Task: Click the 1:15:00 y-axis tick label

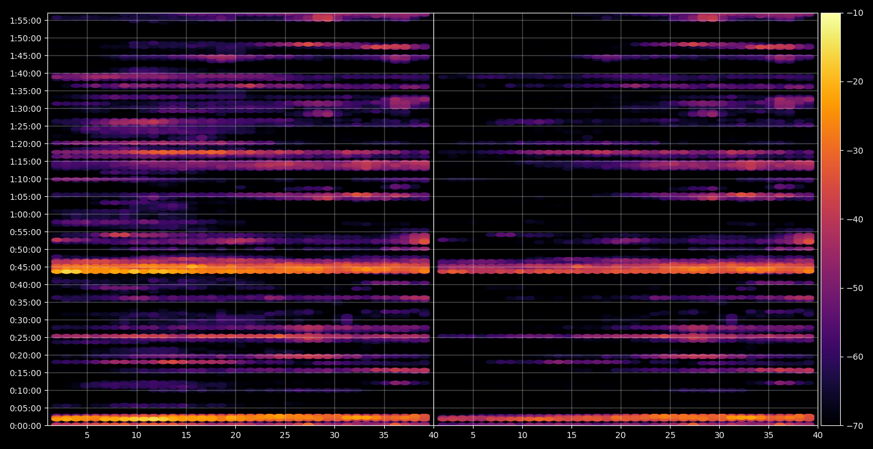Action: point(26,161)
